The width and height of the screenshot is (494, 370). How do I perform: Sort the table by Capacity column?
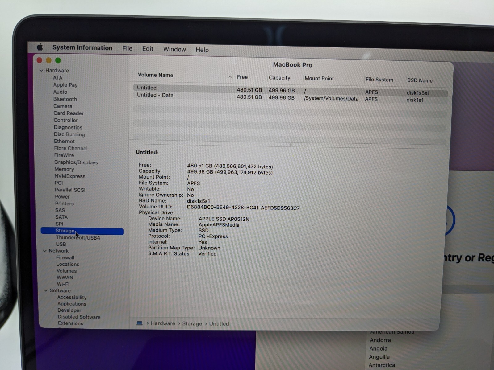coord(279,78)
